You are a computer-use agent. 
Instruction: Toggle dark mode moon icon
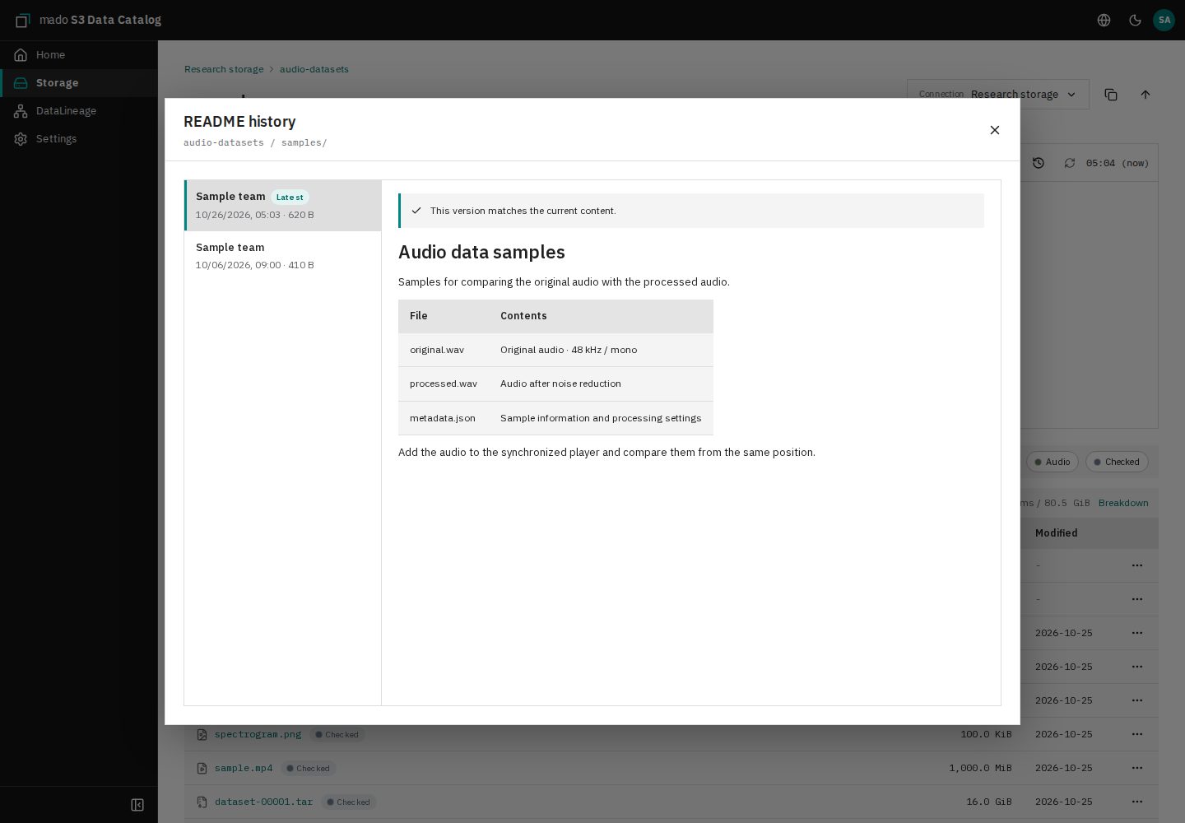click(x=1135, y=21)
